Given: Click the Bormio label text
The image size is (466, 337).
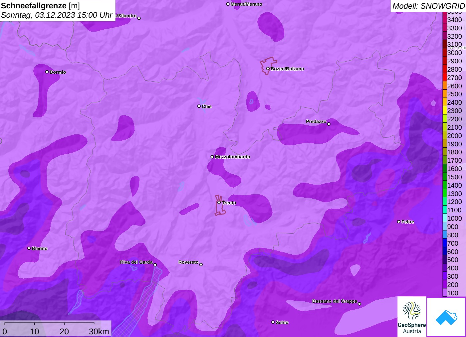Looking at the screenshot, I should pos(58,72).
